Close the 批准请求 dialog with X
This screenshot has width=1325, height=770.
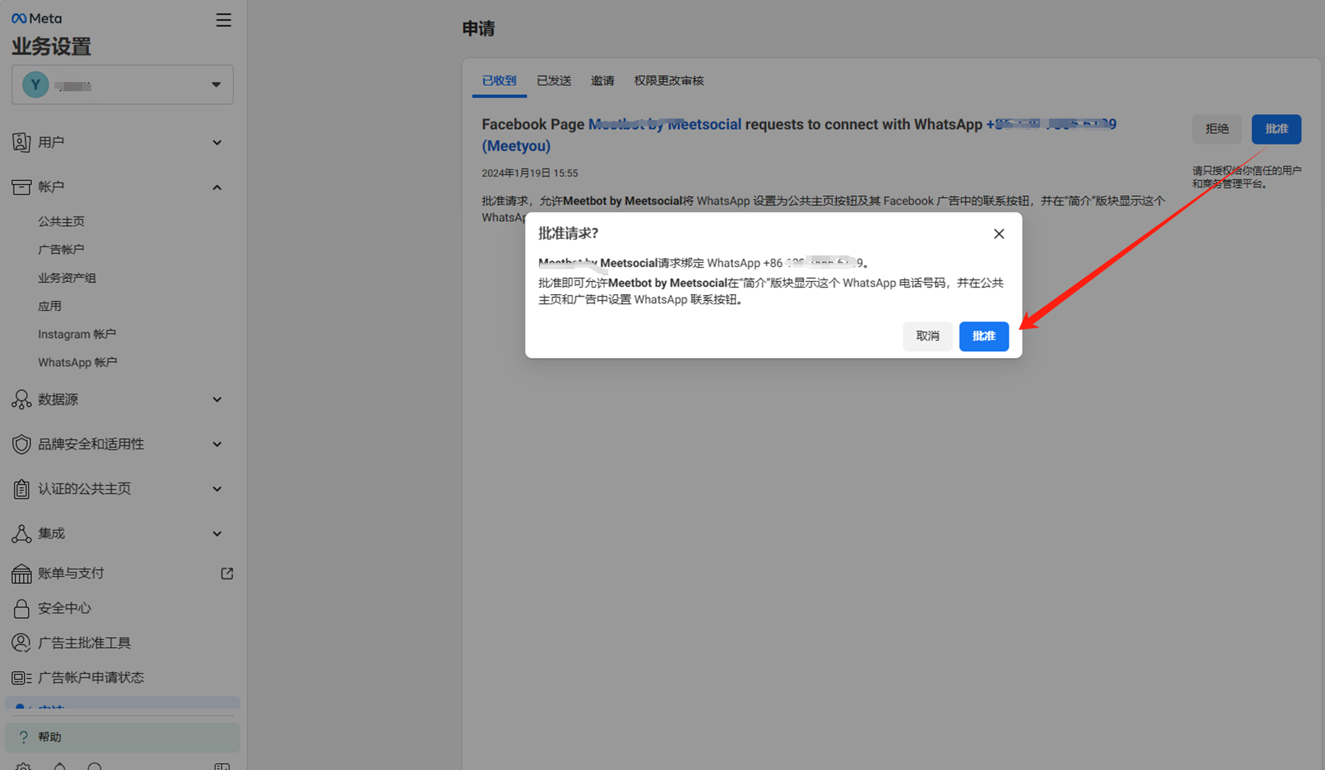click(x=999, y=234)
